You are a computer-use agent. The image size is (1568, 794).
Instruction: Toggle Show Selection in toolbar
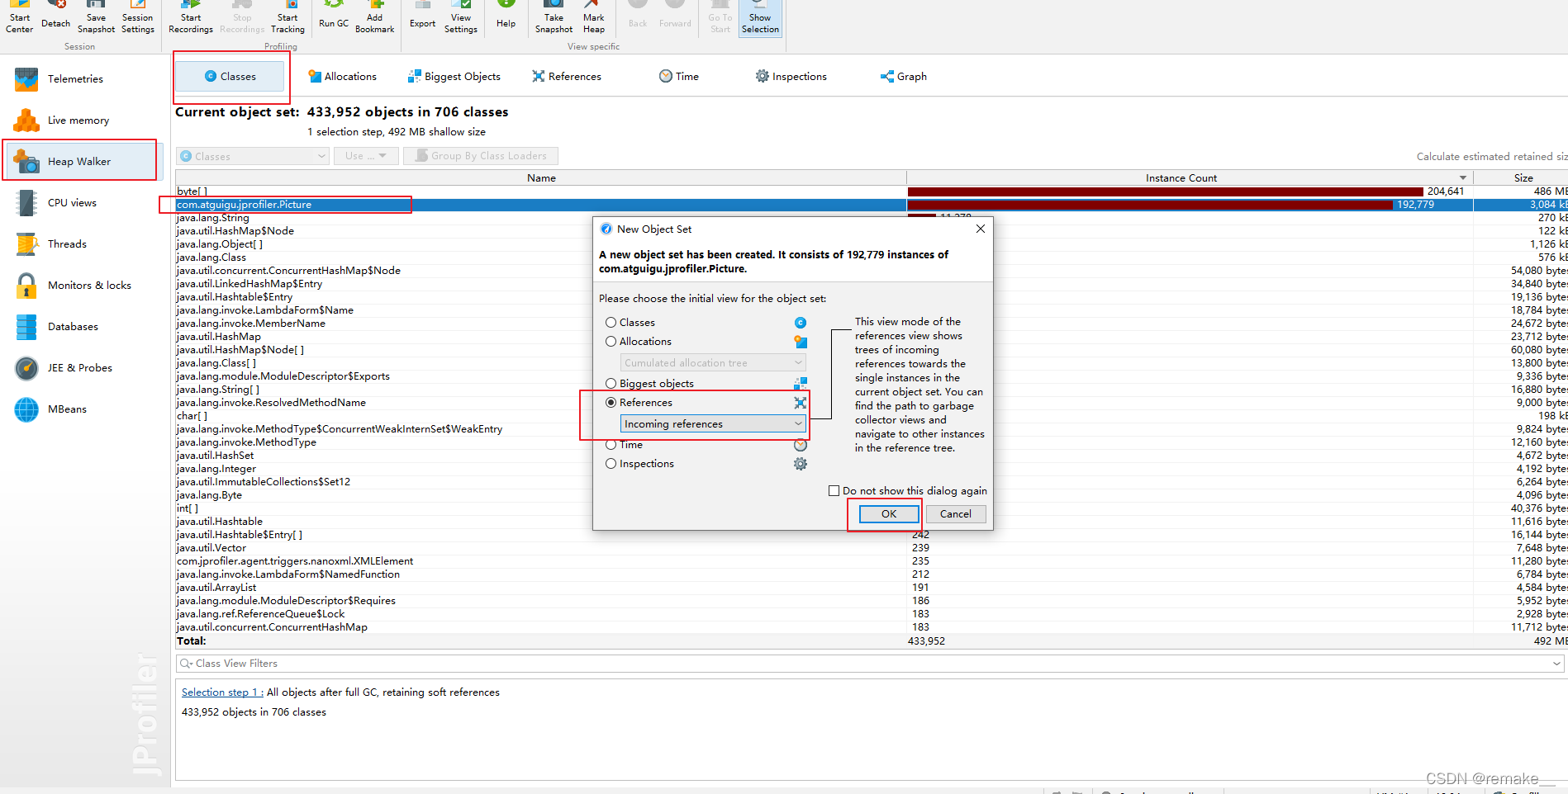(x=760, y=17)
